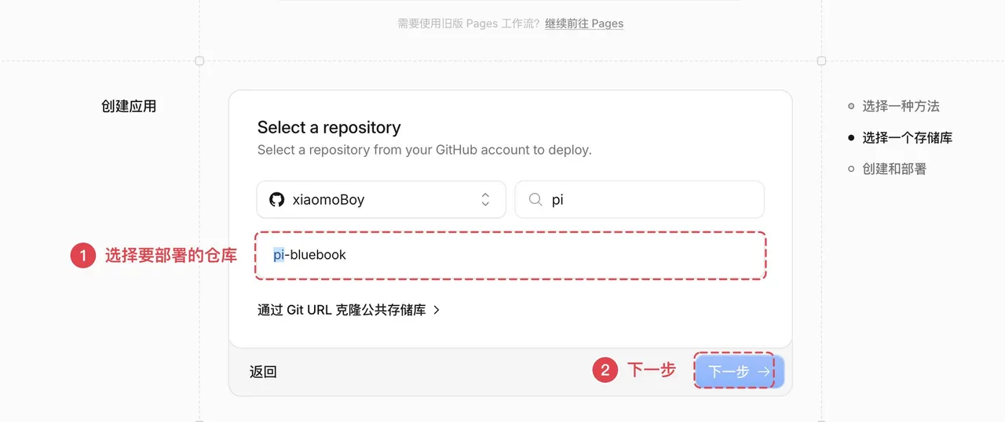This screenshot has width=1005, height=422.
Task: Click the 'Select a repository' heading
Action: [x=329, y=127]
